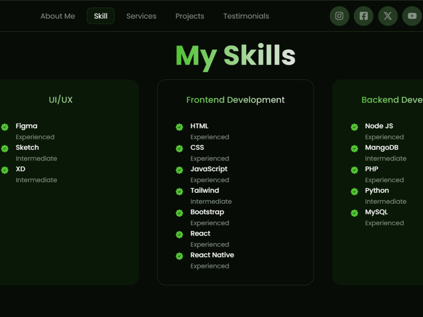Click the check badge beside the React label

(179, 235)
